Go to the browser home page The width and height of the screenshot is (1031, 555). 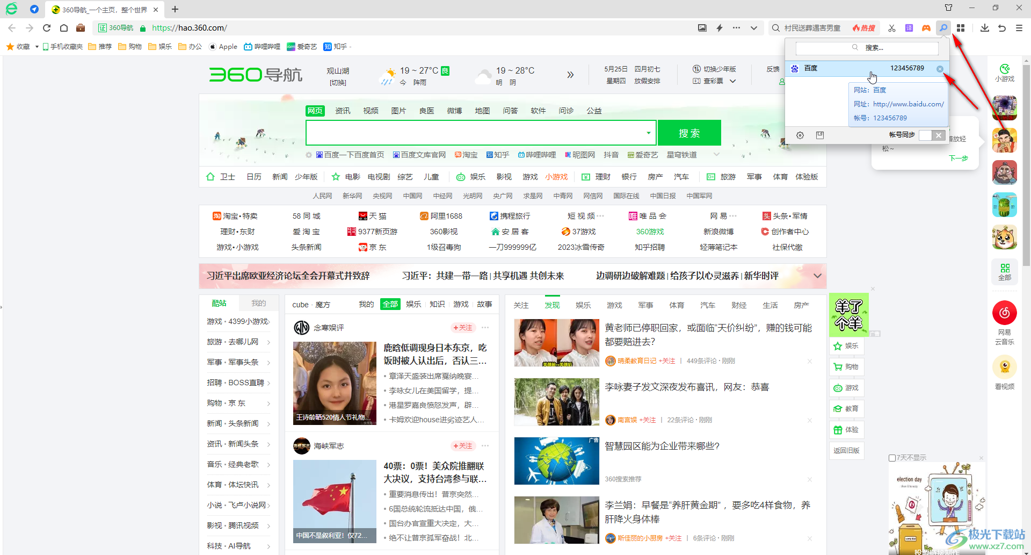tap(64, 28)
